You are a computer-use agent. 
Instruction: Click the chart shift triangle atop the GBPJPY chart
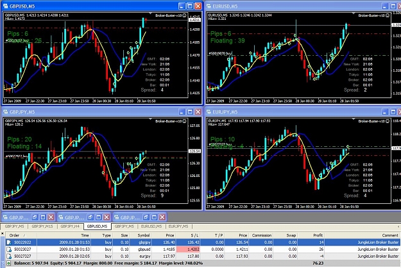point(150,119)
